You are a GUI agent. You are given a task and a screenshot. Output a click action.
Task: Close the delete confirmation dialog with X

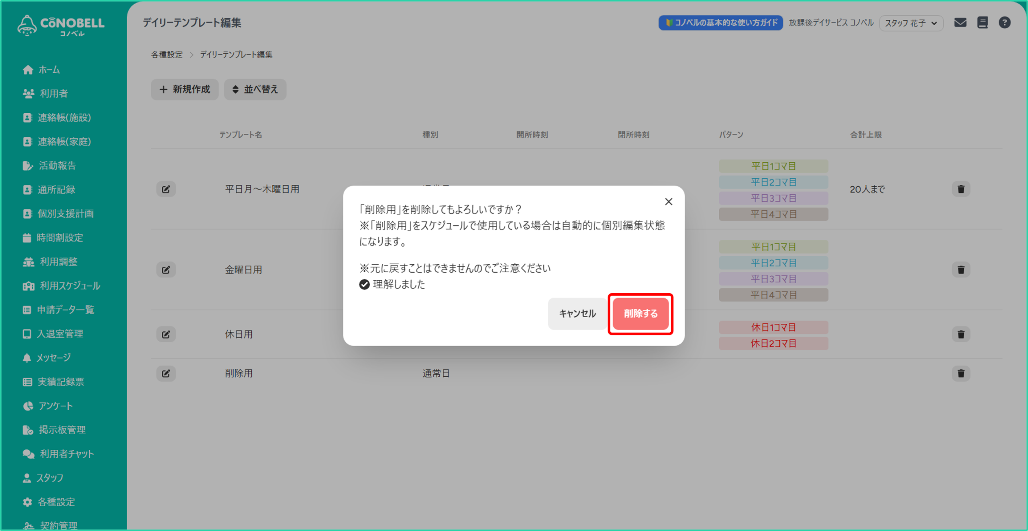(x=669, y=202)
